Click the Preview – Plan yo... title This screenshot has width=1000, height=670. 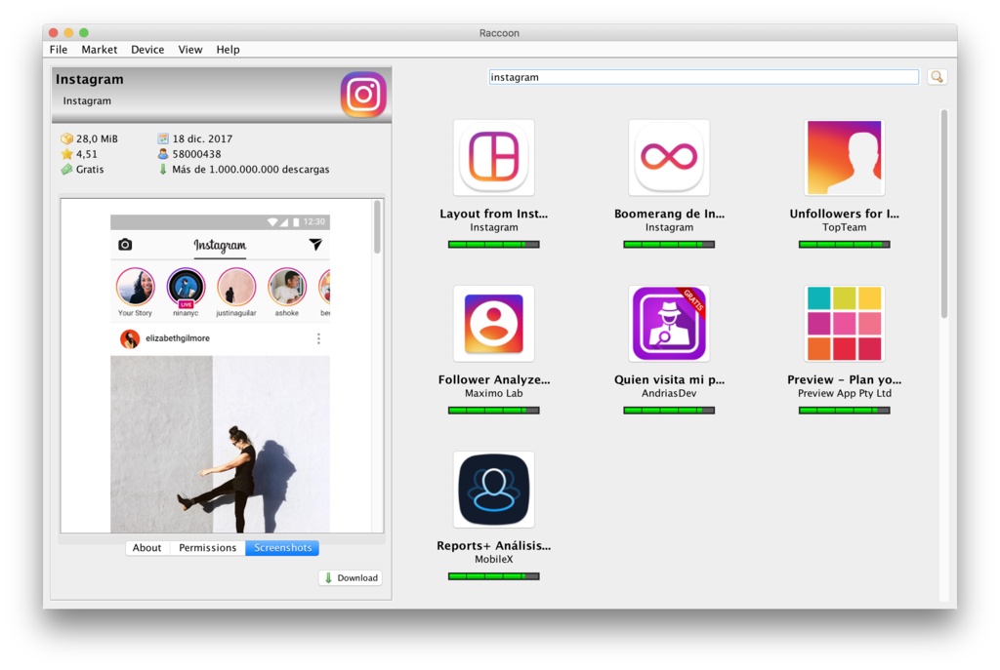pyautogui.click(x=845, y=379)
